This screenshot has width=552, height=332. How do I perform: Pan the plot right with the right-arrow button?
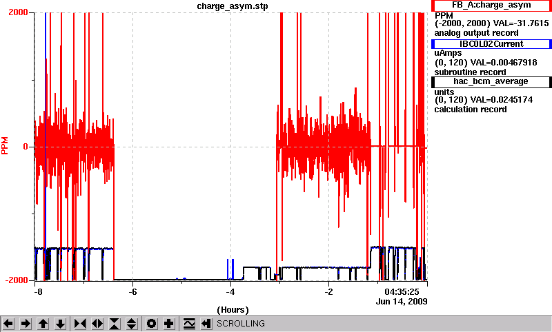(26, 324)
